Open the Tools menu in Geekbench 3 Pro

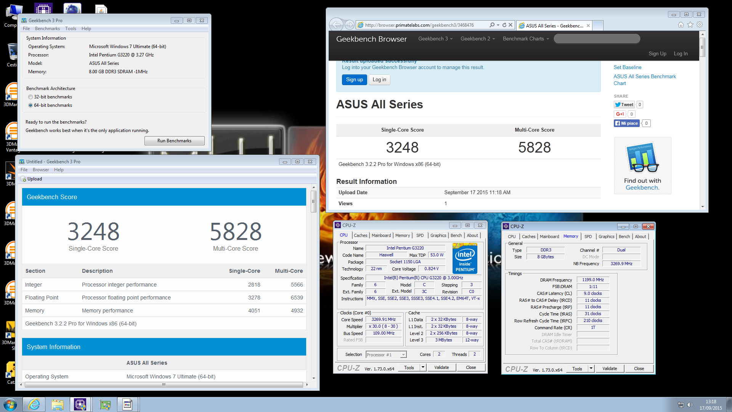(71, 29)
